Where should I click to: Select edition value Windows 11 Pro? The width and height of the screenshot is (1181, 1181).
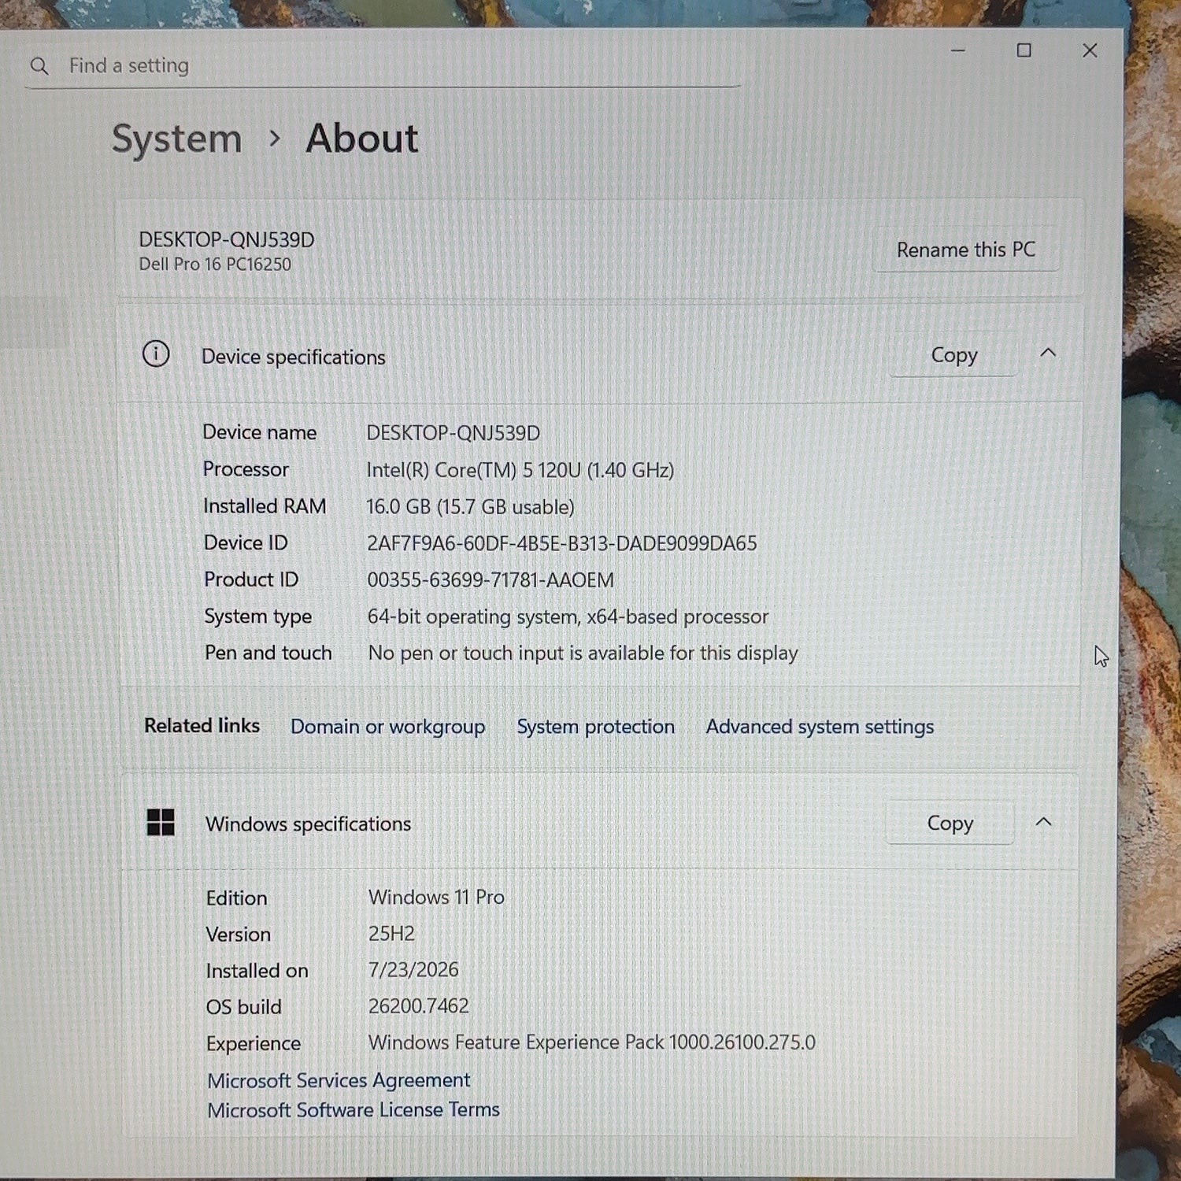[436, 898]
